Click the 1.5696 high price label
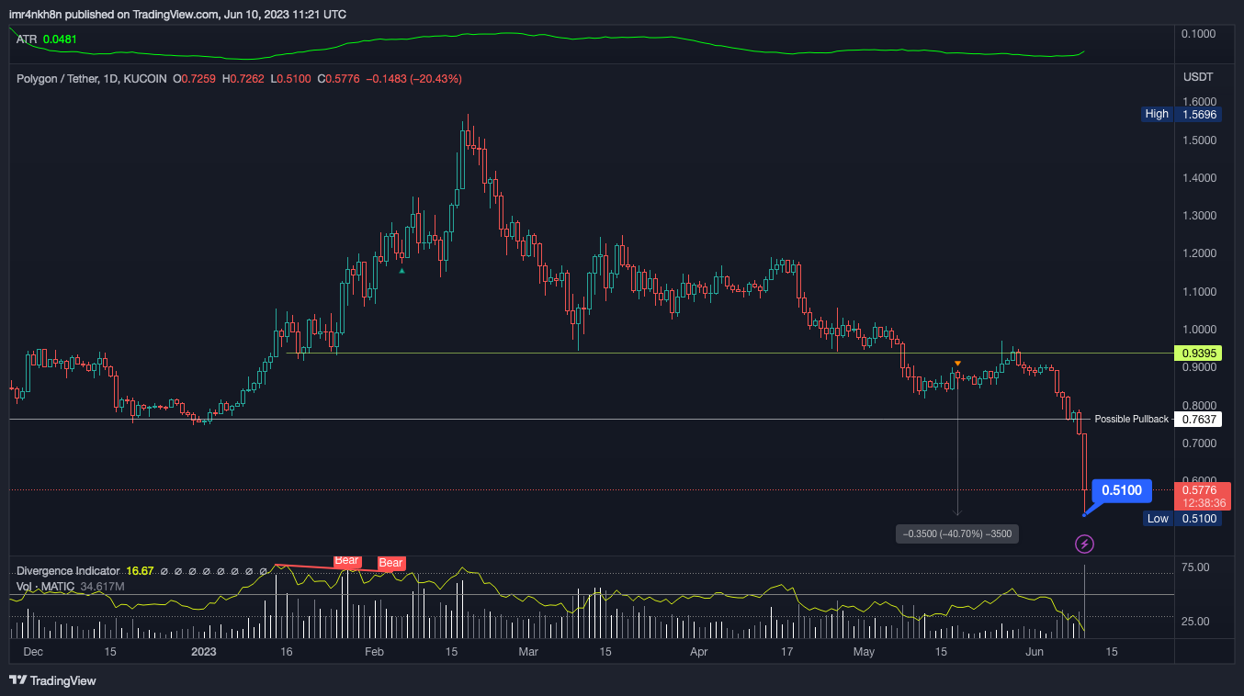The width and height of the screenshot is (1244, 696). tap(1200, 114)
